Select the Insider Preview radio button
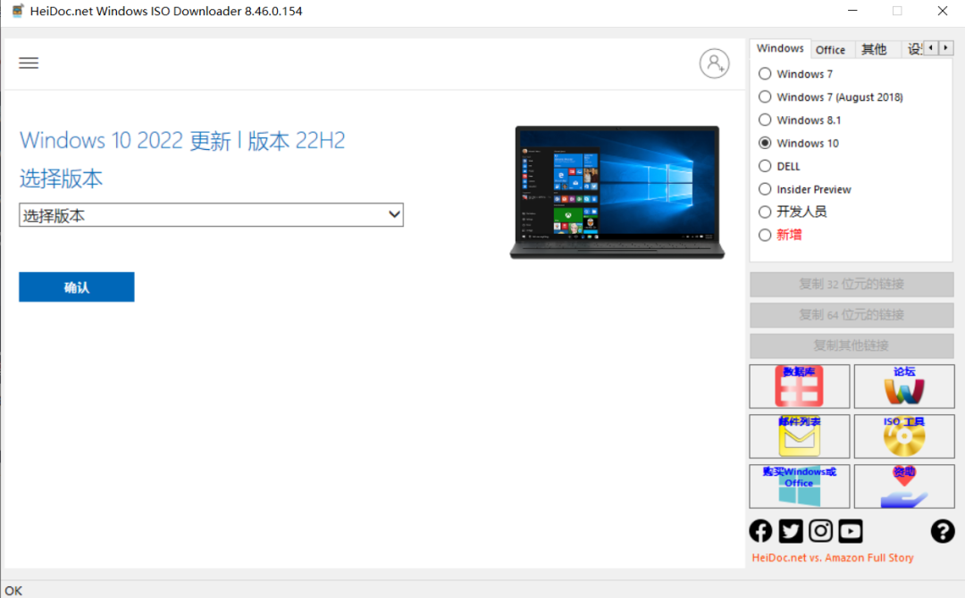The height and width of the screenshot is (598, 965). point(764,189)
